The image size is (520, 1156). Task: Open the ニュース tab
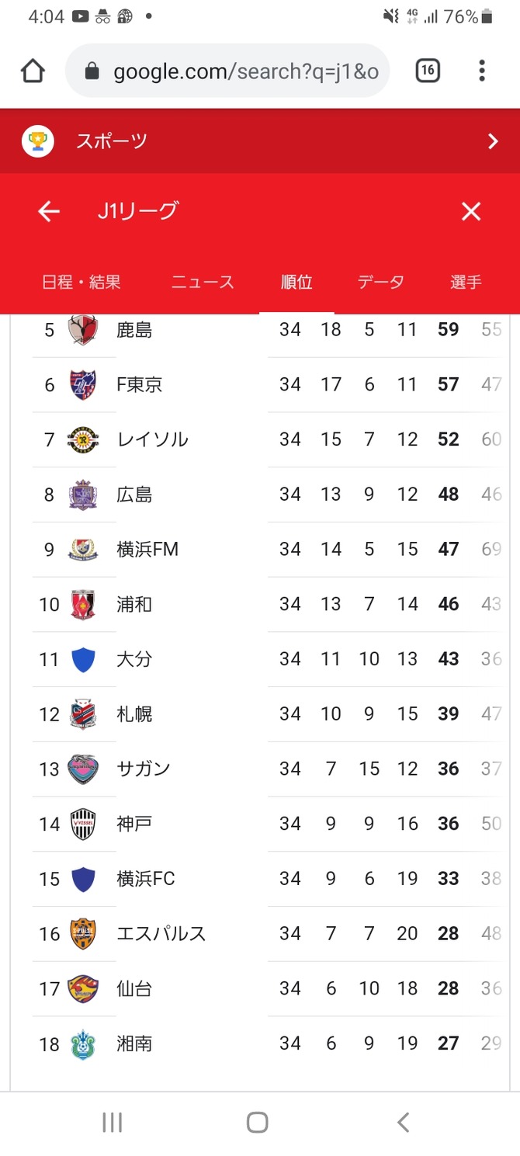coord(203,282)
